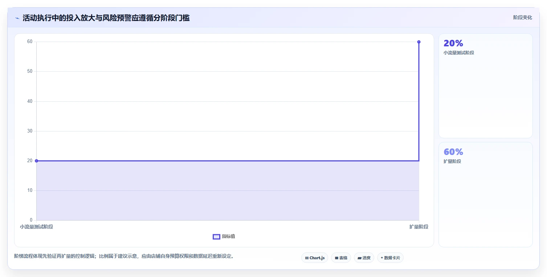This screenshot has height=277, width=547.
Task: Click the y-axis tick label 30
Action: [x=30, y=131]
